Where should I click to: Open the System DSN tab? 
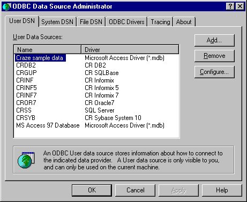coord(57,22)
